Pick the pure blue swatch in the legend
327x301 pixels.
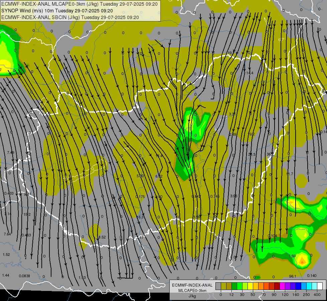click(299, 286)
